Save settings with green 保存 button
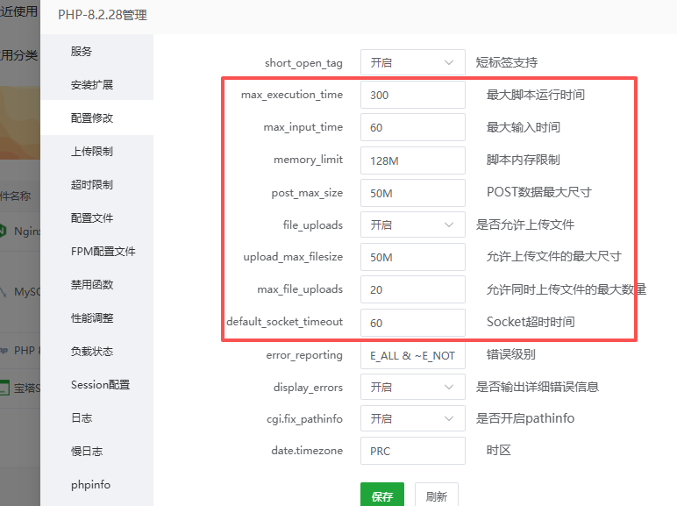Image resolution: width=677 pixels, height=506 pixels. (382, 496)
